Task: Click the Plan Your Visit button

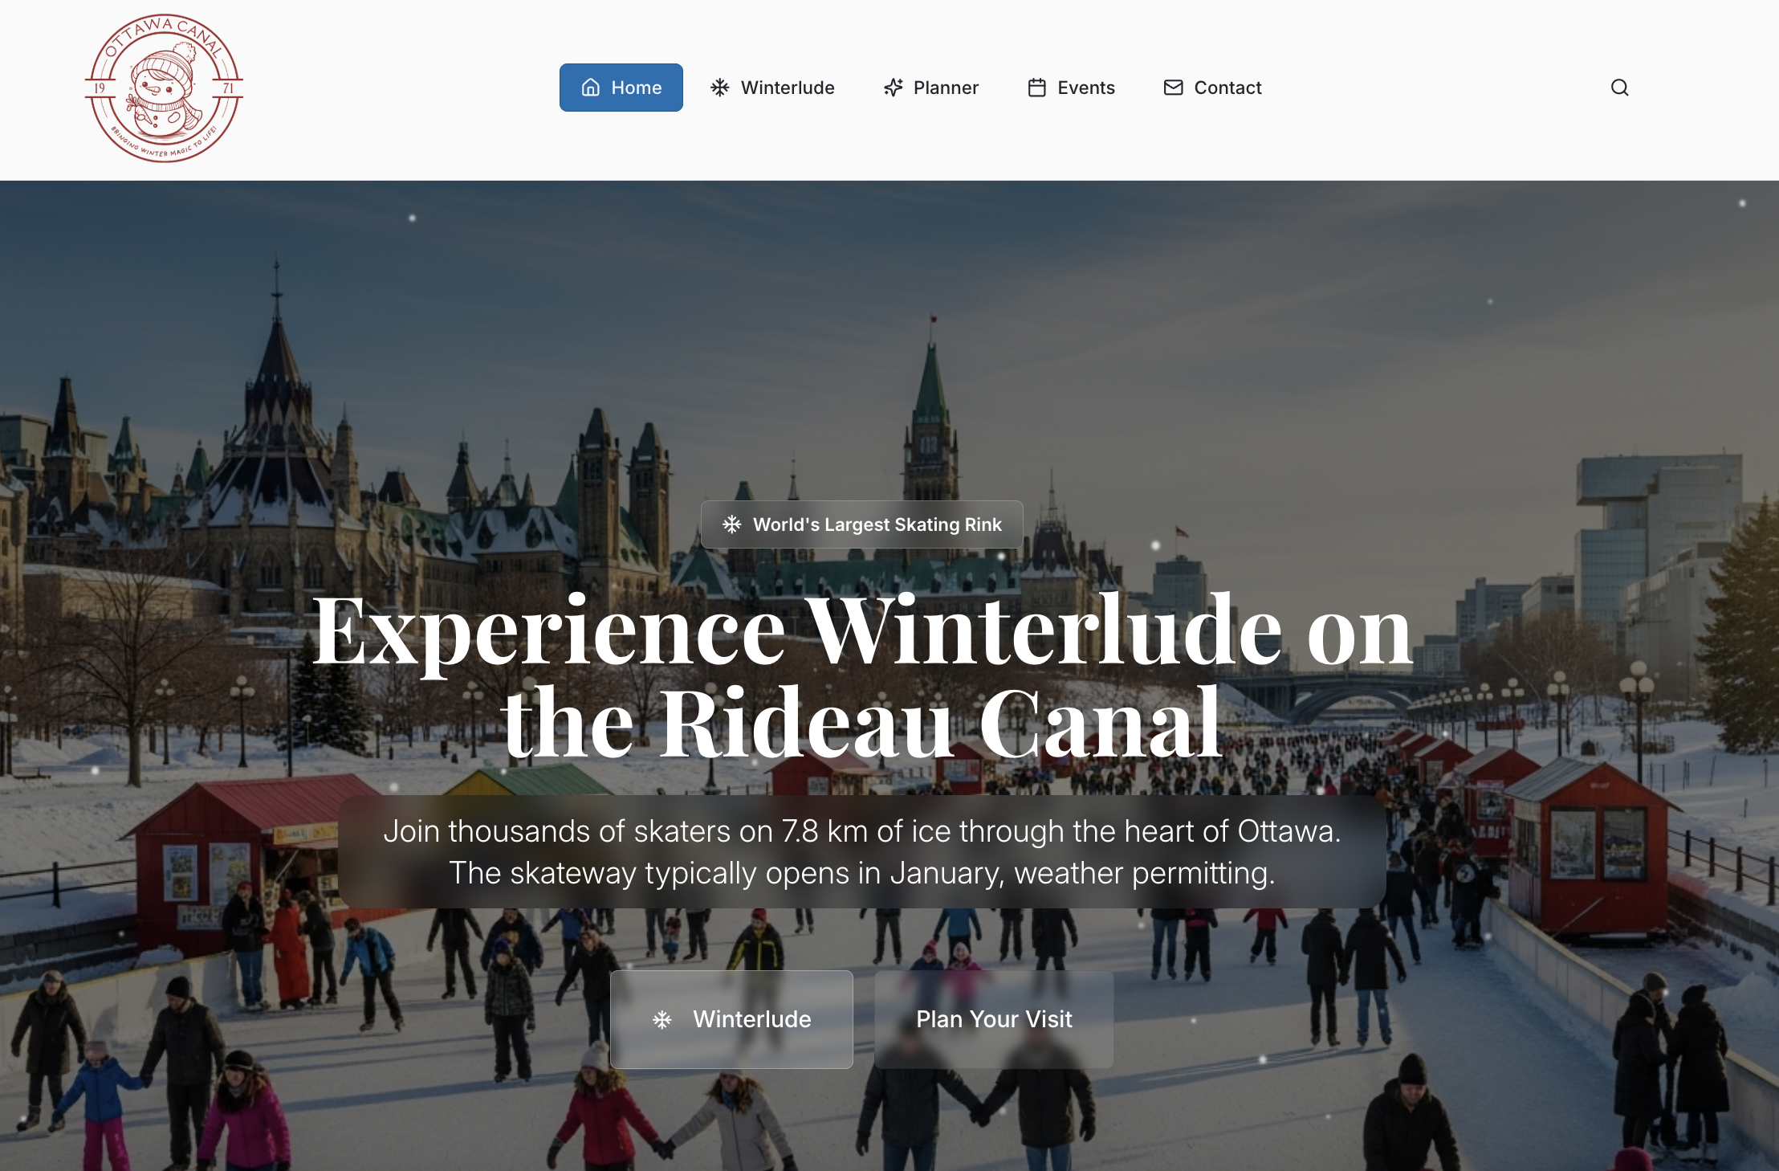Action: tap(994, 1019)
